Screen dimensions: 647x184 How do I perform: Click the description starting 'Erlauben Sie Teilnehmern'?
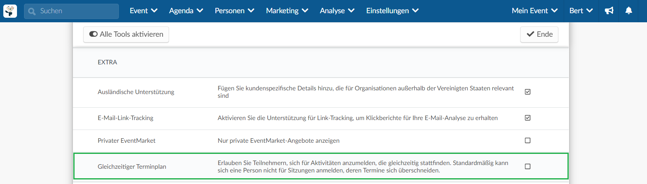[363, 167]
